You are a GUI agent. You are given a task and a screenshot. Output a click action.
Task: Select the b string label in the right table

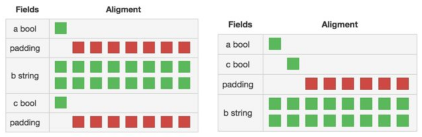click(238, 113)
